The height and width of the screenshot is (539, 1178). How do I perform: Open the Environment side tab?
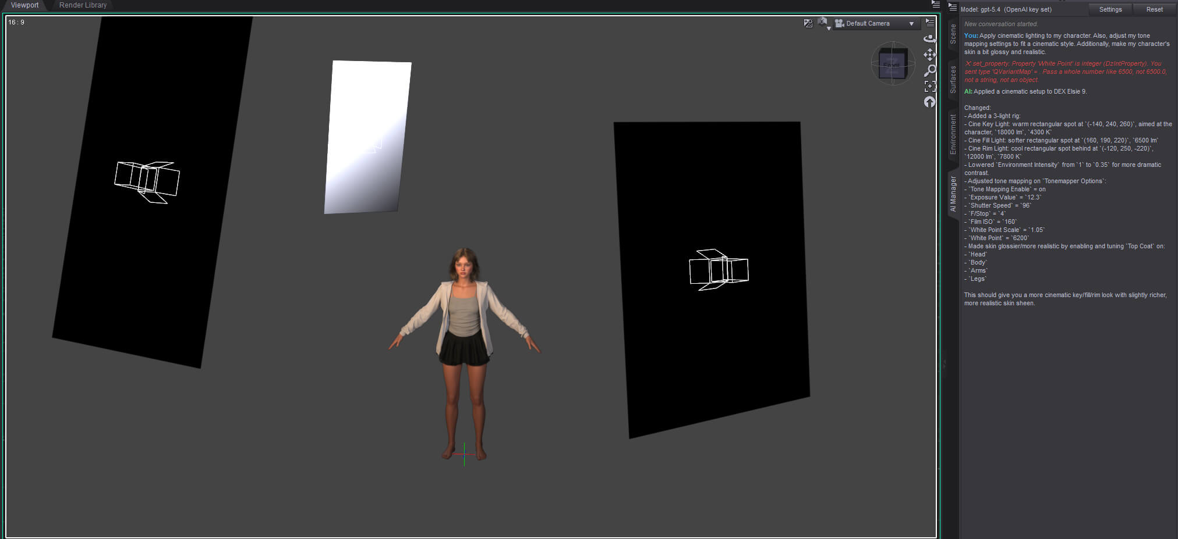click(x=953, y=134)
